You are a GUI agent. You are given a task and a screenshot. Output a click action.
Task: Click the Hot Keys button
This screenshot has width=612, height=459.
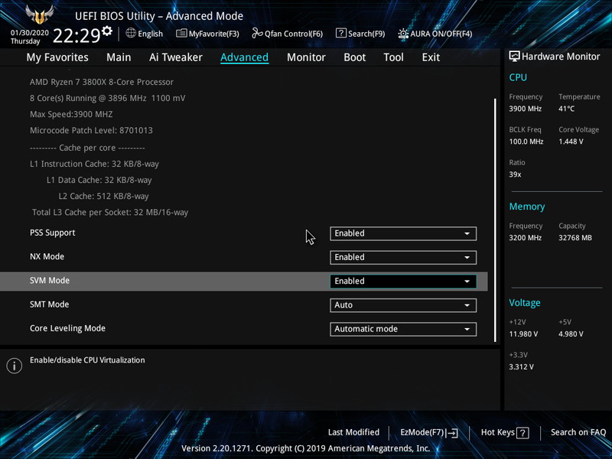[x=505, y=432]
